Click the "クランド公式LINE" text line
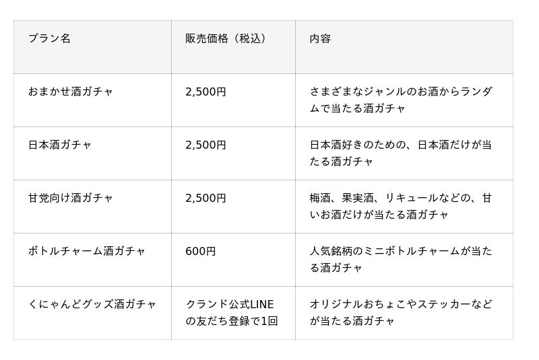The width and height of the screenshot is (539, 360). click(x=230, y=304)
